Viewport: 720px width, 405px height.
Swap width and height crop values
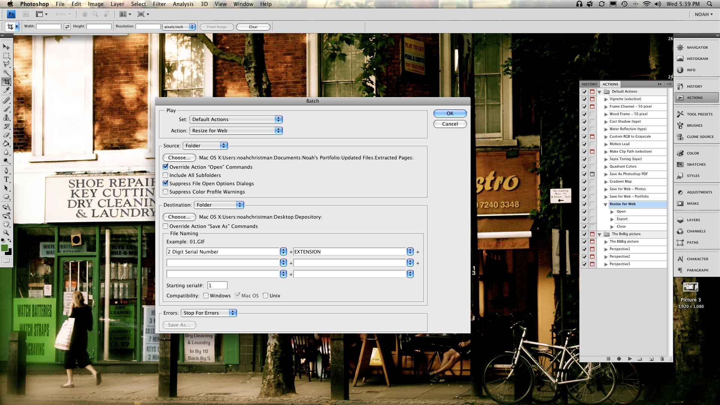pos(67,27)
